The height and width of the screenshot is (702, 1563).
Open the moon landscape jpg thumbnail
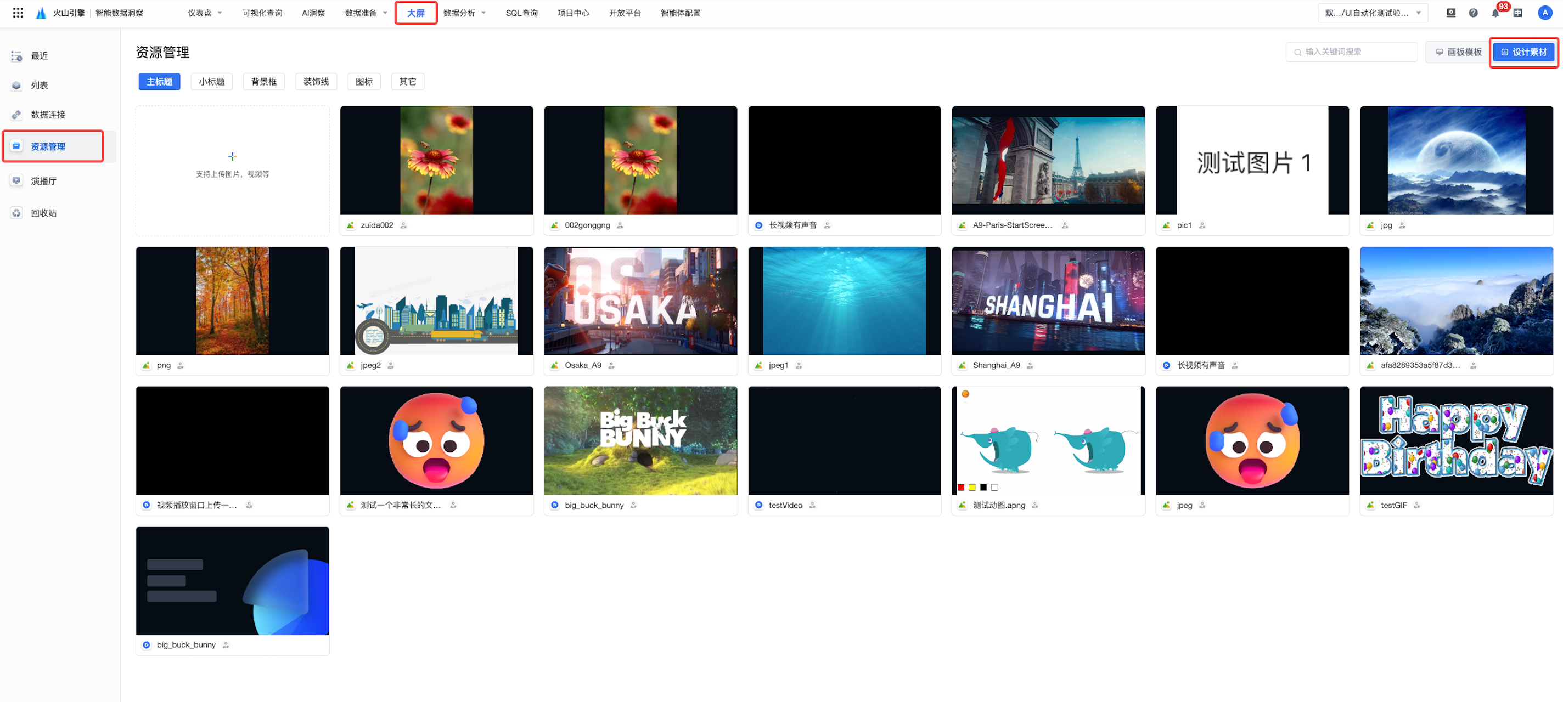1456,161
